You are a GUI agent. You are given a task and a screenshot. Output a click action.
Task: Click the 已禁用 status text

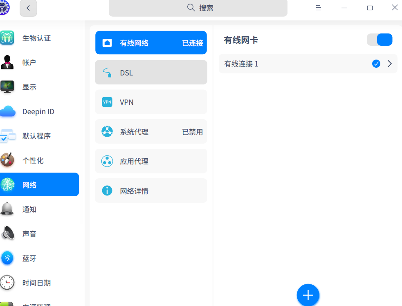[x=192, y=132]
